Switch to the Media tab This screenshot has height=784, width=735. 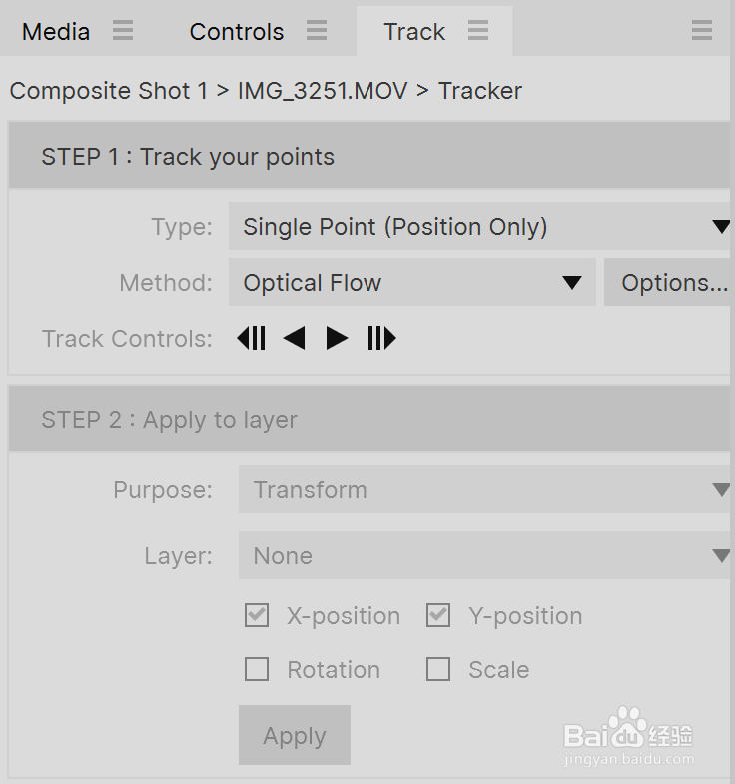(56, 32)
